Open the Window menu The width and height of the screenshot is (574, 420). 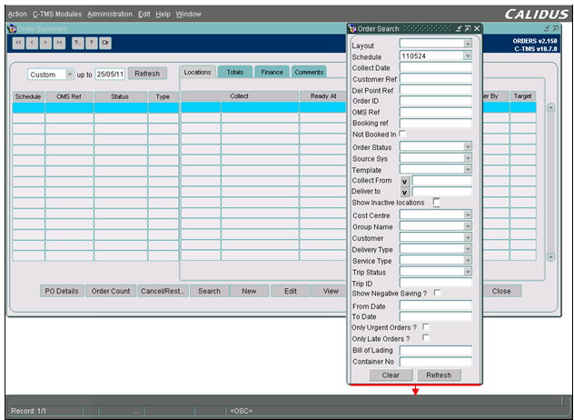[189, 15]
